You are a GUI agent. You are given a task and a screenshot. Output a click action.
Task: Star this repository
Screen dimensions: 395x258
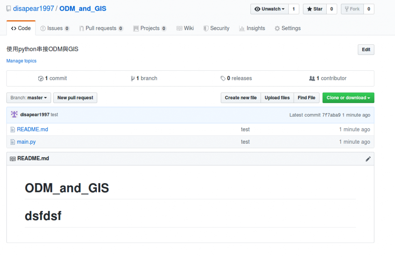(315, 9)
